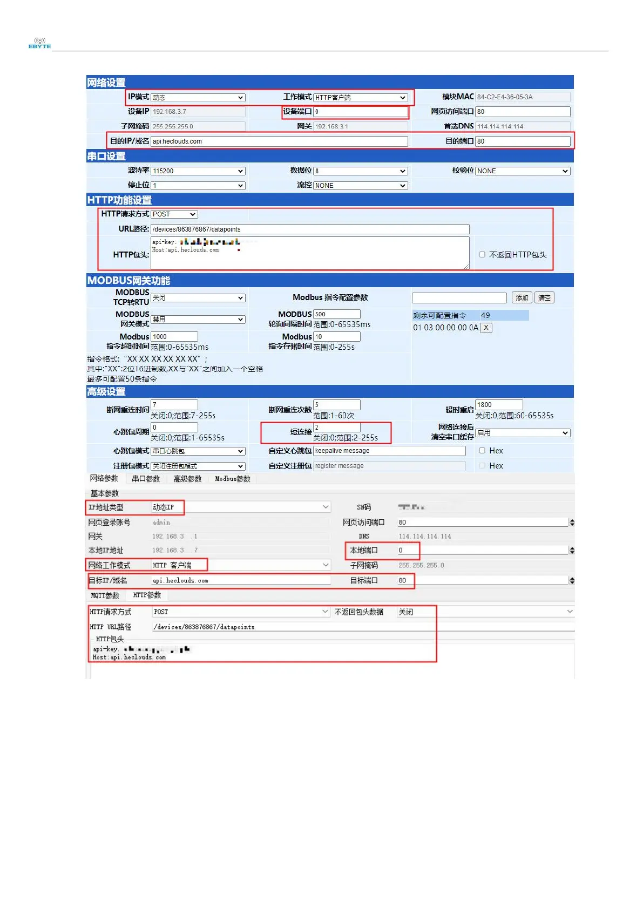643x909 pixels.
Task: Expand the 心跳包模式 dropdown showing 串口心跳包
Action: [x=198, y=451]
